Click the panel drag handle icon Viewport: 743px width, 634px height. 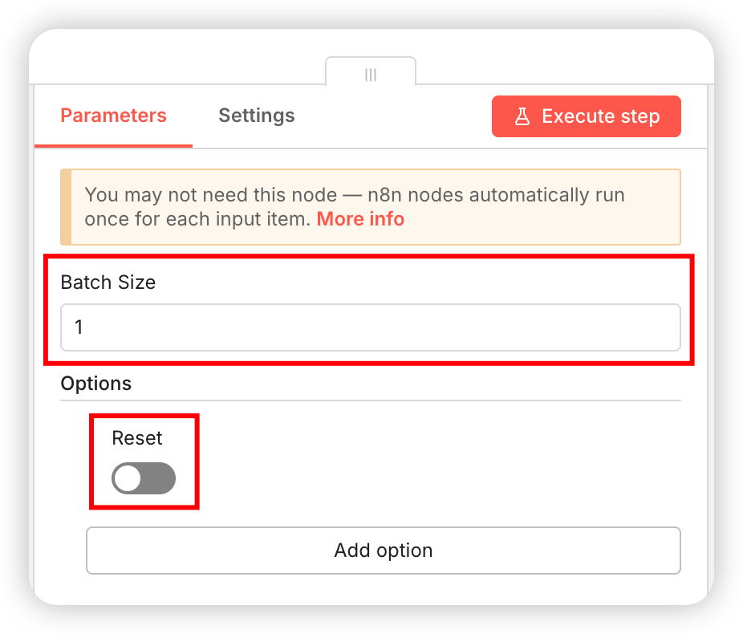(x=371, y=75)
